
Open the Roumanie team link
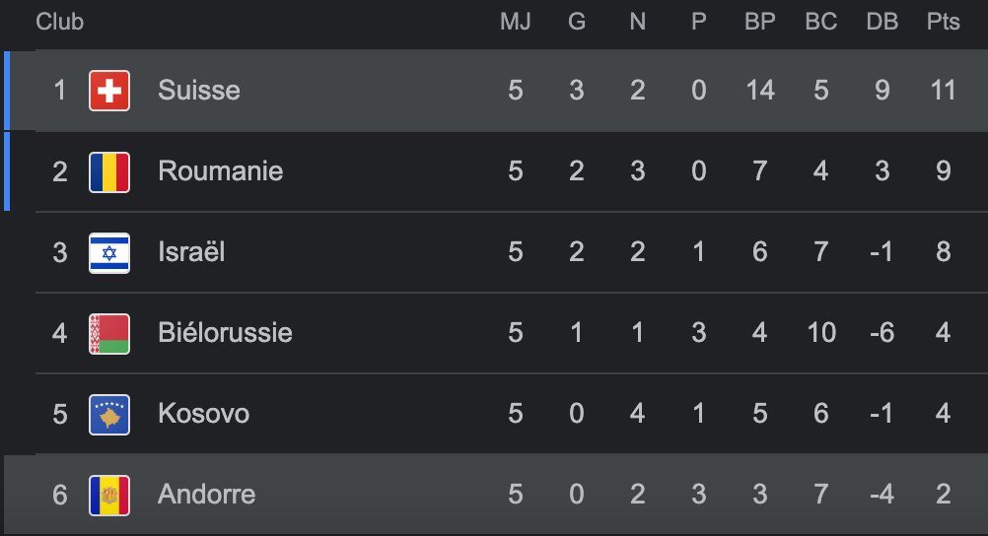pyautogui.click(x=220, y=171)
